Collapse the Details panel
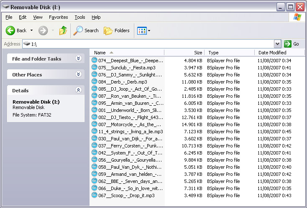This screenshot has height=208, width=307. tap(78, 90)
